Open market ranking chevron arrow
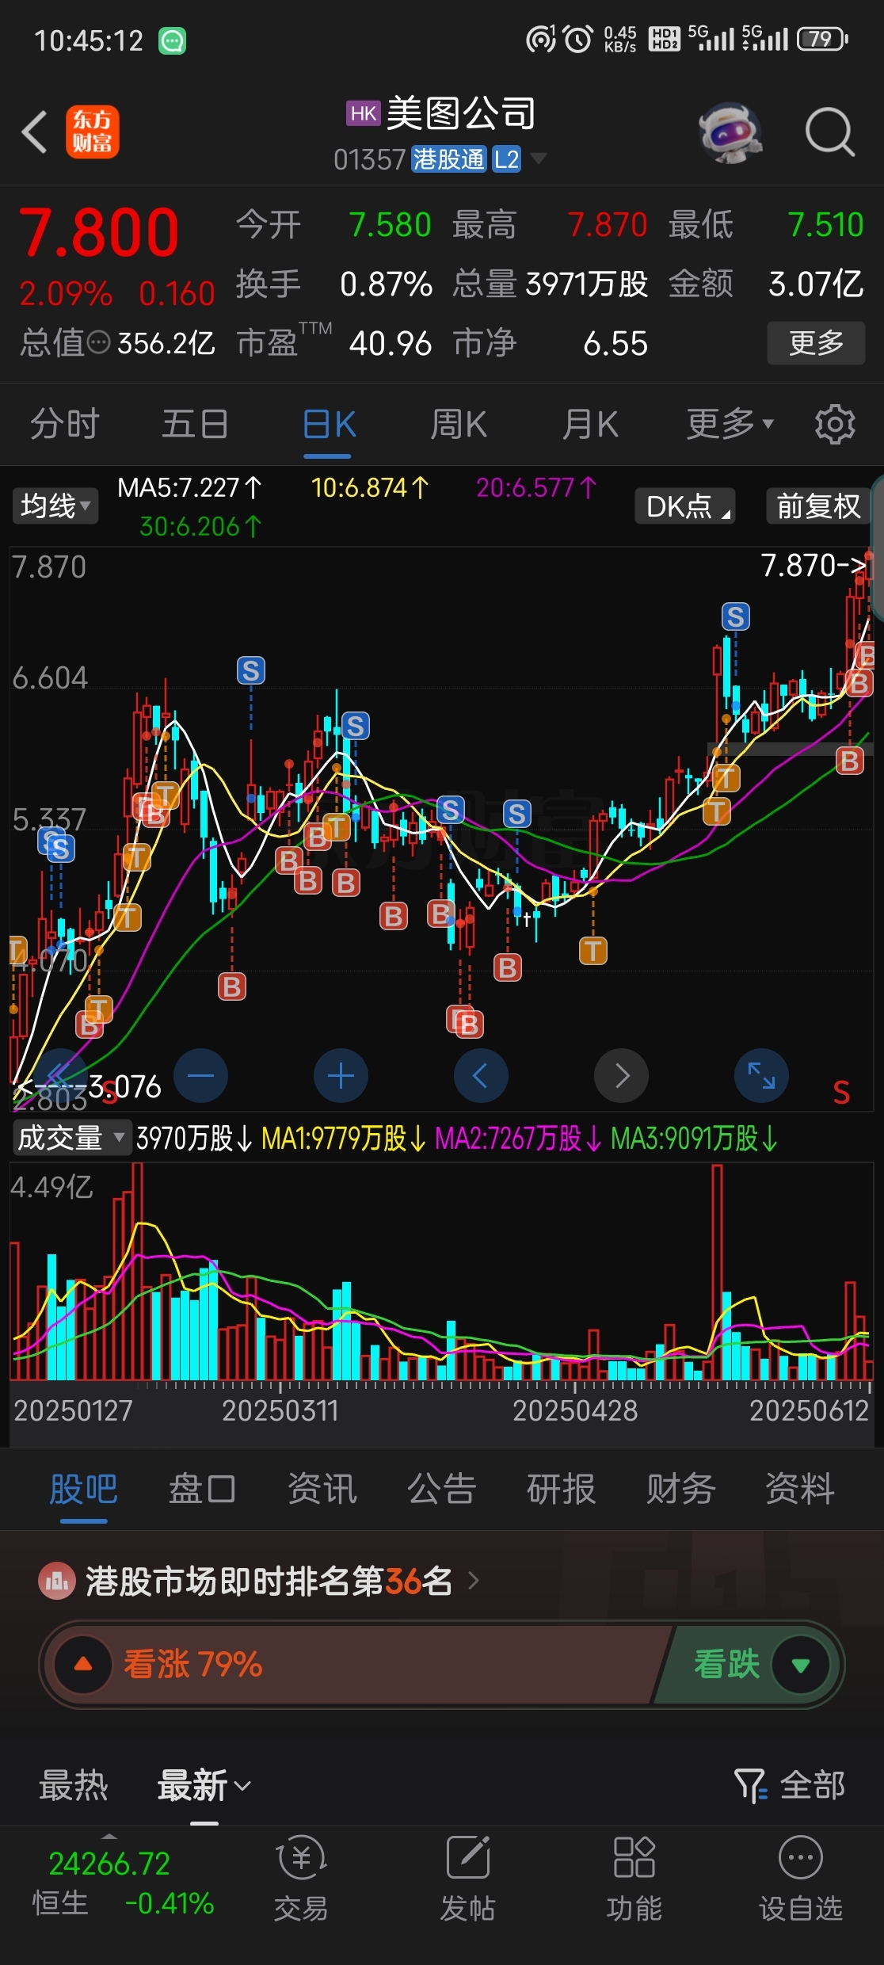This screenshot has height=1965, width=884. (x=474, y=1582)
